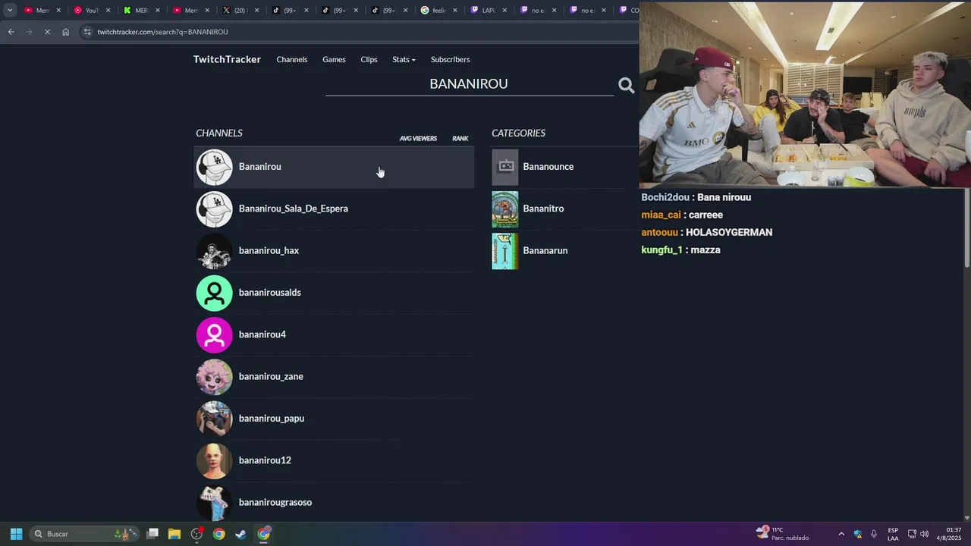Open File Explorer from the taskbar
The height and width of the screenshot is (546, 971).
point(174,534)
